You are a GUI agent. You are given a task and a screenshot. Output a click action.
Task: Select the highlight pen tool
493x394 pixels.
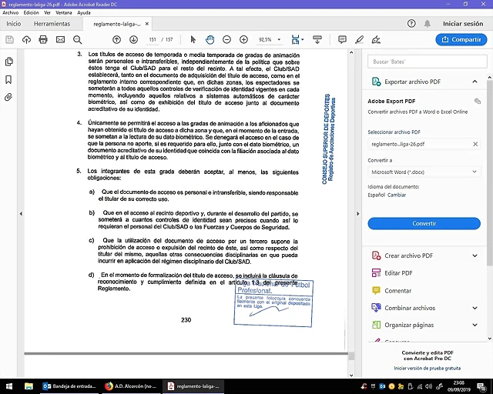click(x=359, y=39)
